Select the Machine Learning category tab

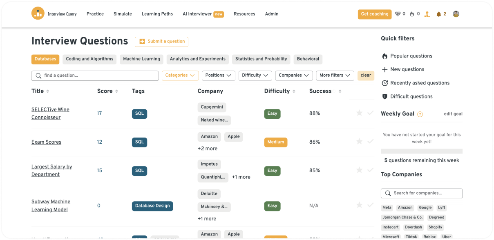pyautogui.click(x=141, y=59)
